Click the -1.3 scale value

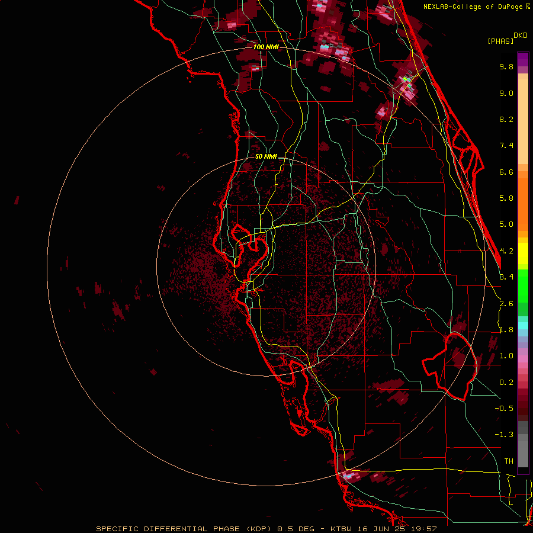[x=504, y=435]
